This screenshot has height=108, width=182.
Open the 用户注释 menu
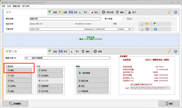pos(26,6)
